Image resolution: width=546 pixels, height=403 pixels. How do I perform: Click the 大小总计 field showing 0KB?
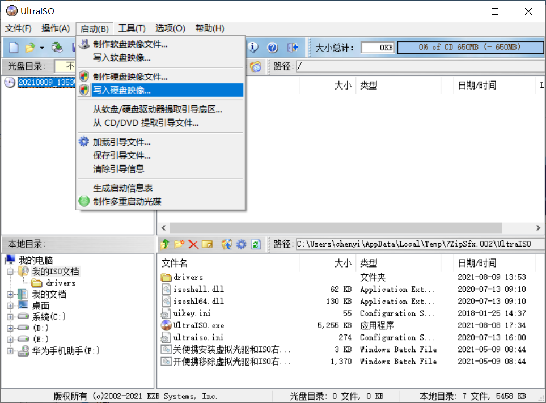pos(378,48)
